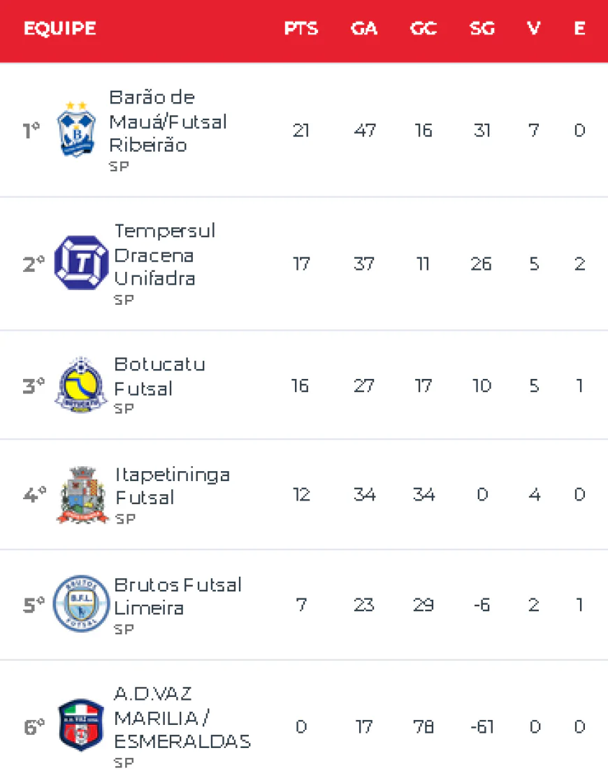Click the V wins column header

coord(534,29)
